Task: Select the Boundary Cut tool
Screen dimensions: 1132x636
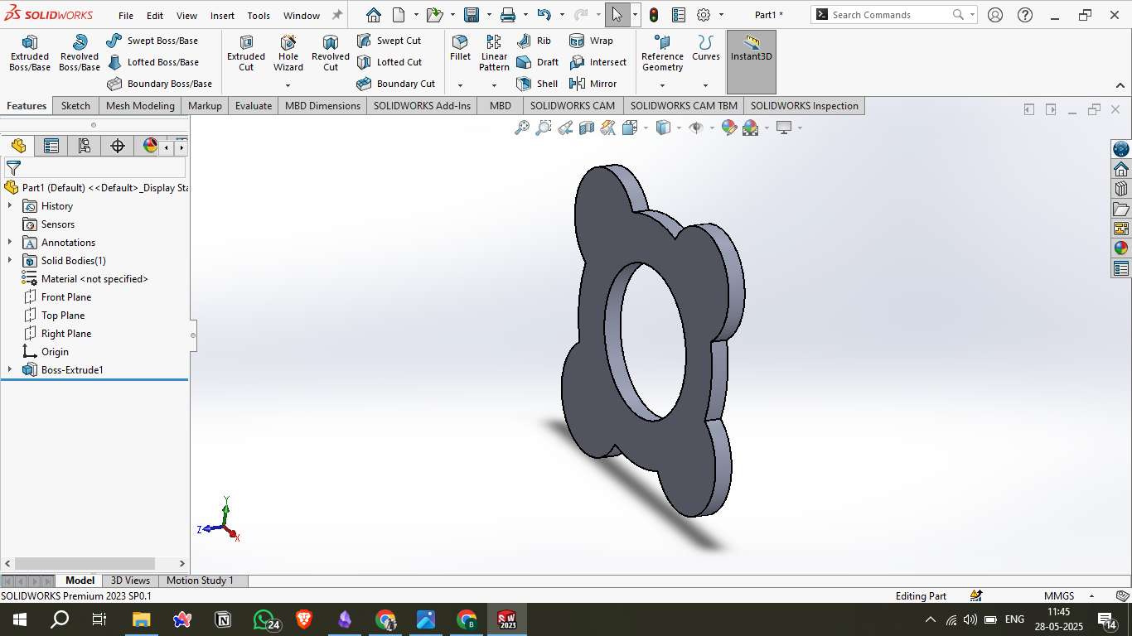Action: pyautogui.click(x=395, y=84)
